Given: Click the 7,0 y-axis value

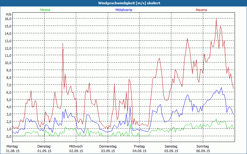Looking at the screenshot, I should pos(9,85).
